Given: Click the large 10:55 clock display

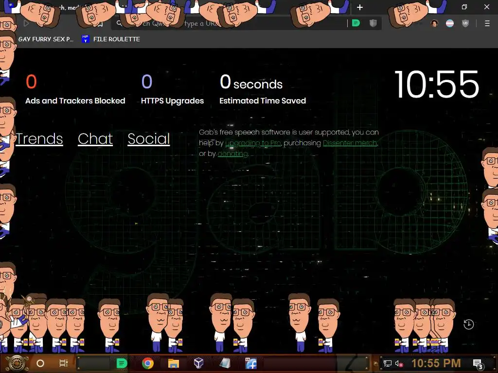Looking at the screenshot, I should (436, 85).
